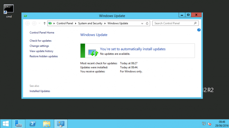Click the network tray icon
The width and height of the screenshot is (229, 128).
coord(204,124)
